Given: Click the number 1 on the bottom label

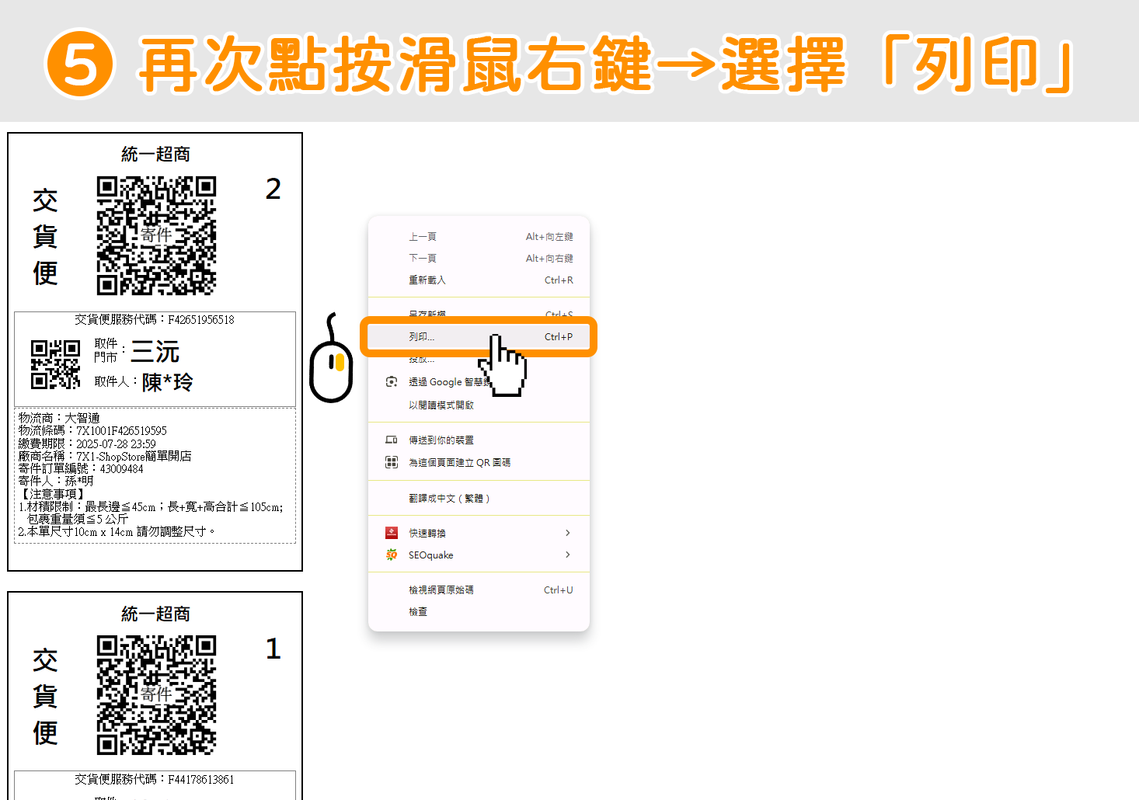Looking at the screenshot, I should pos(273,649).
